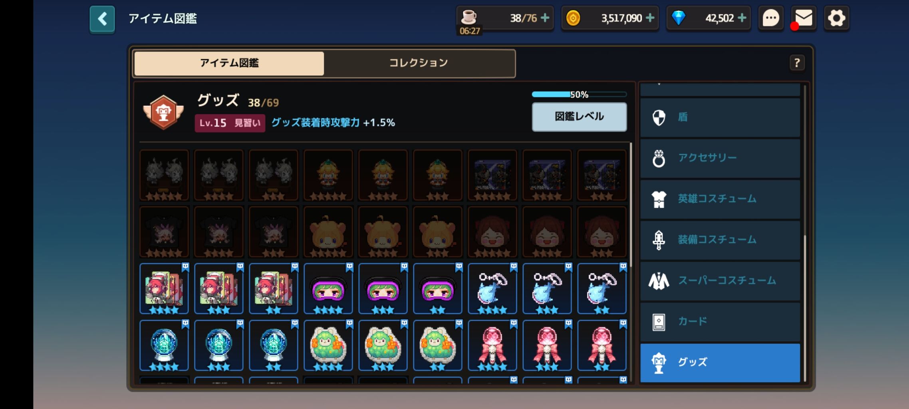The height and width of the screenshot is (409, 909).
Task: Open the スーパーコスチューム category
Action: click(720, 281)
